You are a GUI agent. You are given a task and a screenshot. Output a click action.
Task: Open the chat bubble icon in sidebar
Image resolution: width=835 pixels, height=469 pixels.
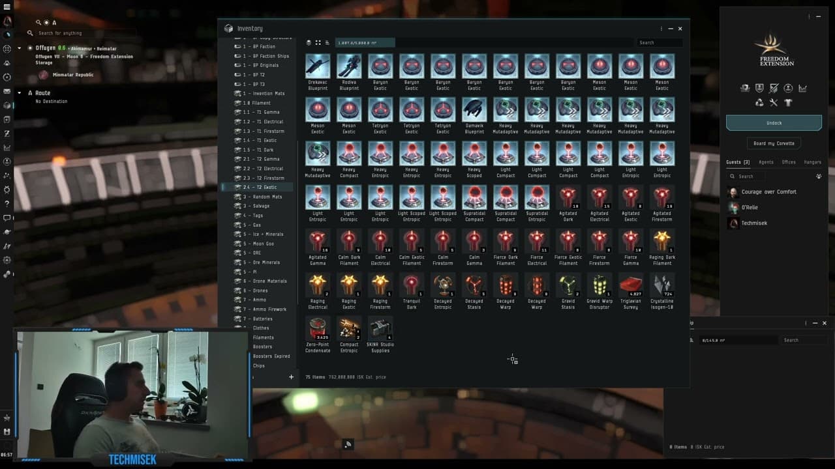coord(7,218)
